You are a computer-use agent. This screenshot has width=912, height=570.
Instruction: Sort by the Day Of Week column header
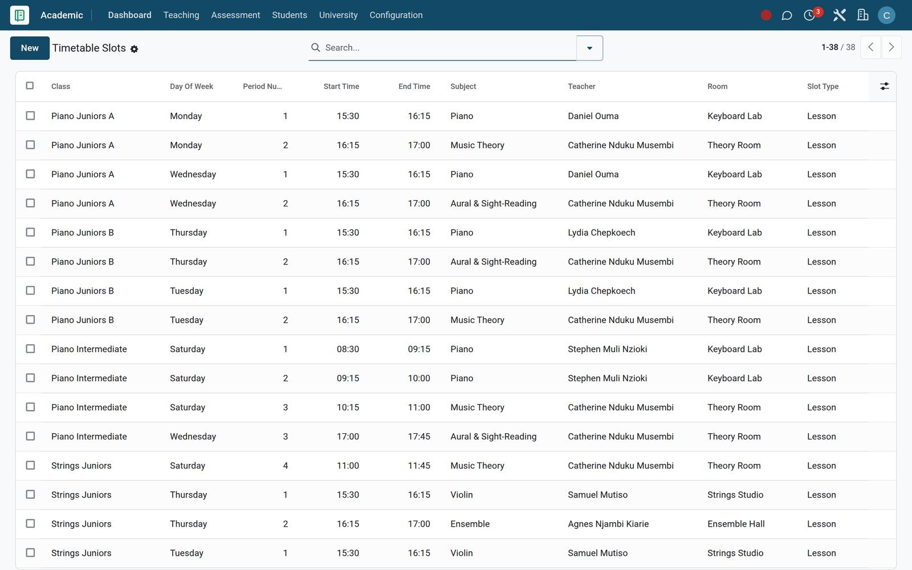pyautogui.click(x=192, y=86)
